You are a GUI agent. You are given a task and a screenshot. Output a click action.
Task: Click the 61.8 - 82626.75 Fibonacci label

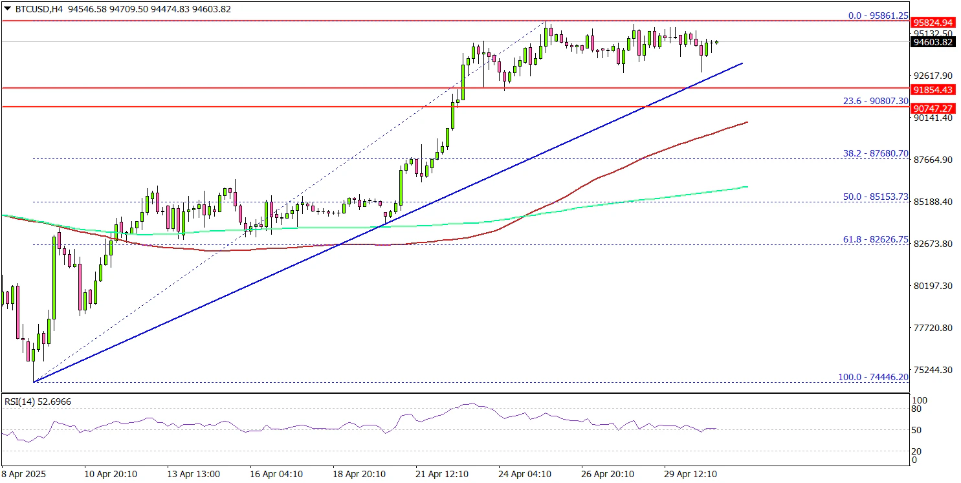click(875, 239)
